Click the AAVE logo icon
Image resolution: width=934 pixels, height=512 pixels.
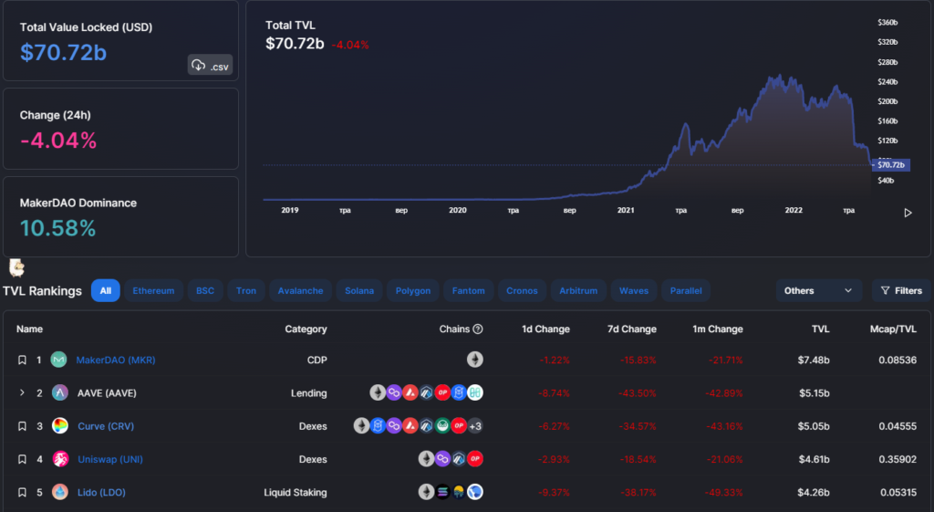(59, 392)
